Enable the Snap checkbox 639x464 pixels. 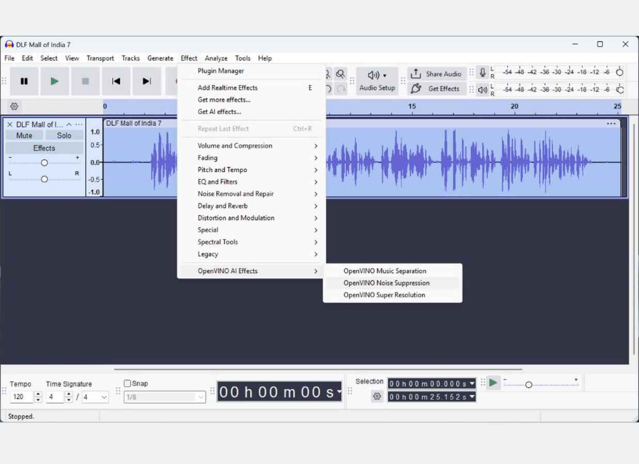pyautogui.click(x=127, y=383)
